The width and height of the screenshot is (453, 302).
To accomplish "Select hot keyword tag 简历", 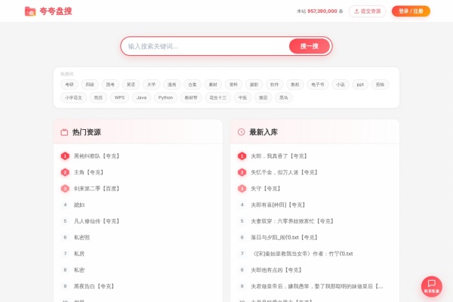I will coord(98,97).
